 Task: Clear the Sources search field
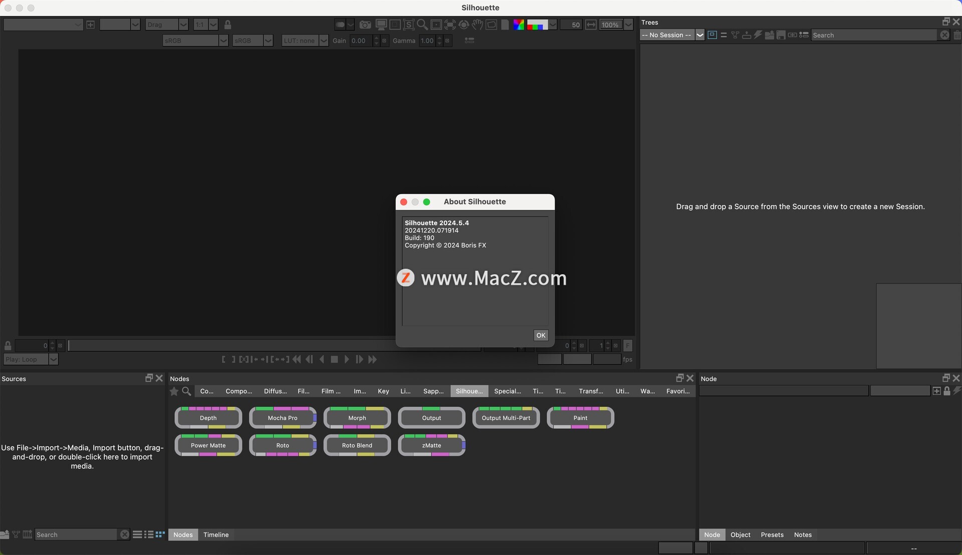click(x=125, y=534)
